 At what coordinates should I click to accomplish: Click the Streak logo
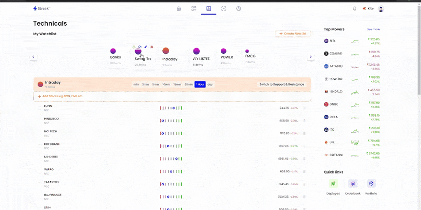click(41, 9)
